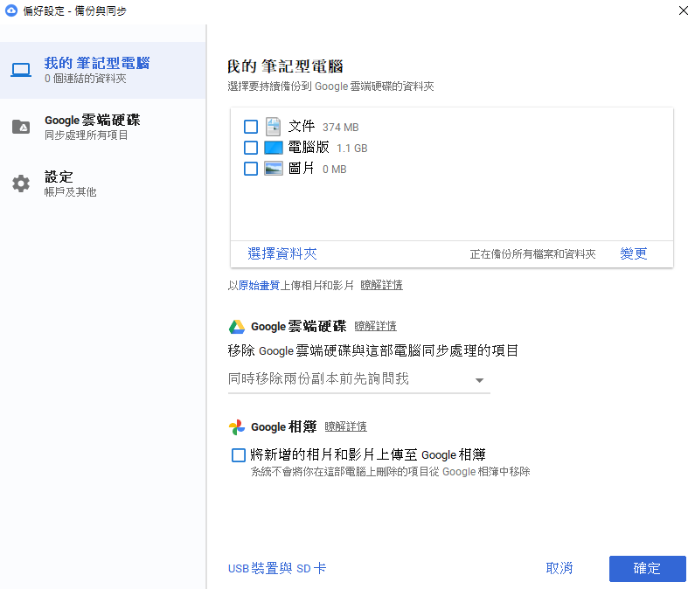Open the 我的筆記型電腦 section

tap(103, 71)
